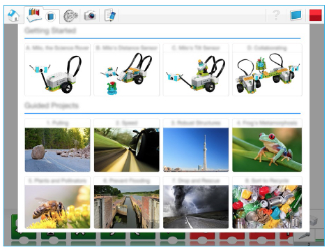Open the camera capture tool
329x252 pixels.
[x=90, y=15]
